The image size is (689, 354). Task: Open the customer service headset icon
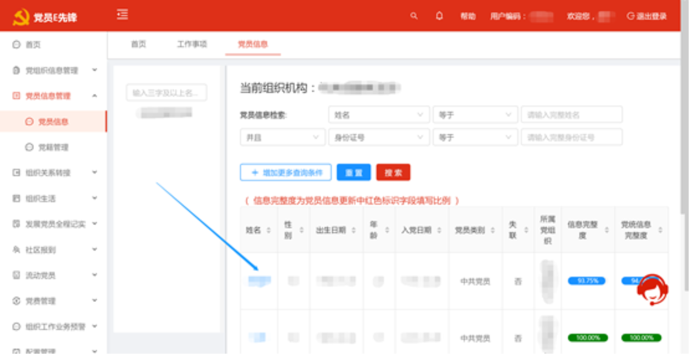pos(652,290)
